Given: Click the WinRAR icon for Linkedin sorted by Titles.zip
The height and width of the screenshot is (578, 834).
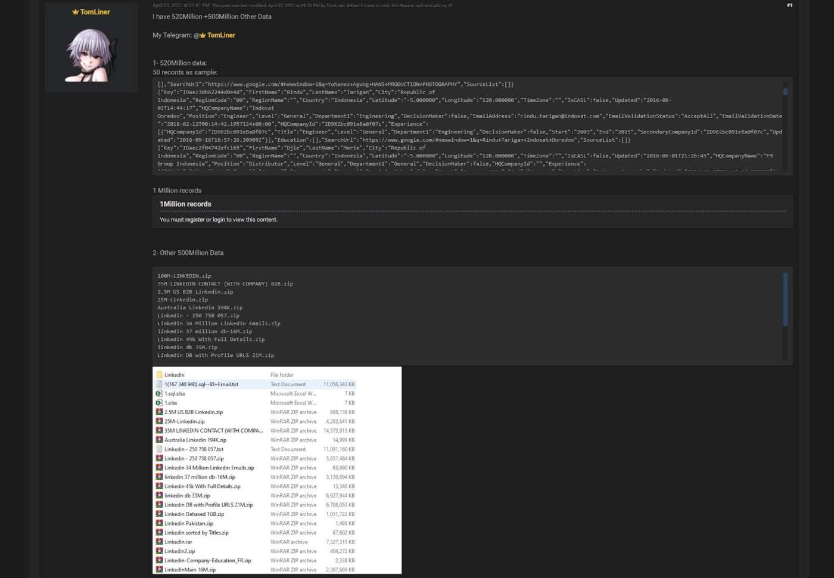Looking at the screenshot, I should [x=159, y=533].
